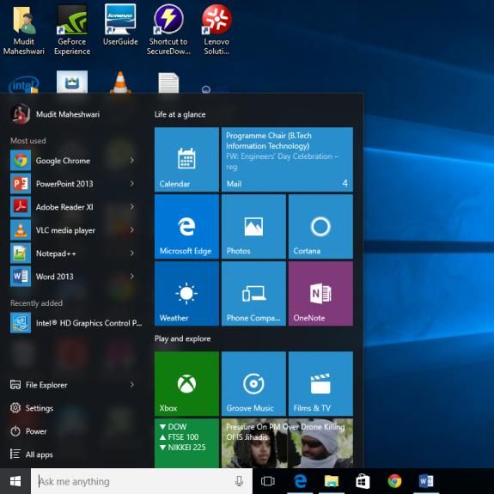This screenshot has height=494, width=494.
Task: Expand VLC media player jump list arrow
Action: click(x=132, y=230)
